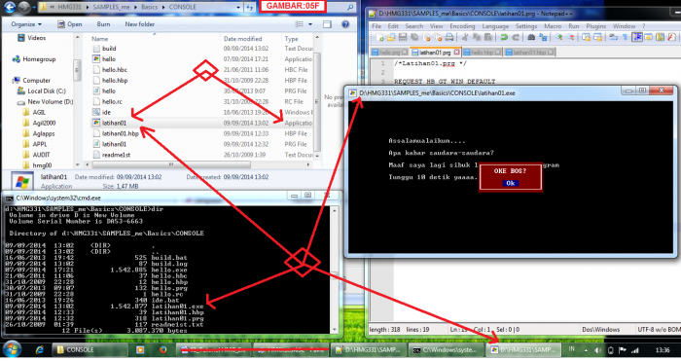Click the Explorer help question mark icon
681x361 pixels.
pos(345,24)
